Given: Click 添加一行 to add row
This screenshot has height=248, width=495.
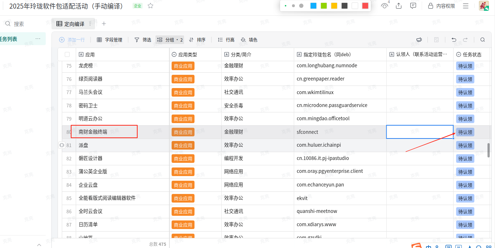Looking at the screenshot, I should [x=72, y=40].
